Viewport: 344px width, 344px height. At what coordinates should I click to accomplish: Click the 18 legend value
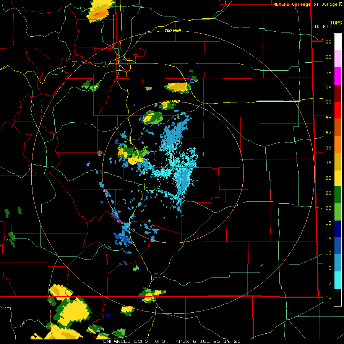click(328, 223)
